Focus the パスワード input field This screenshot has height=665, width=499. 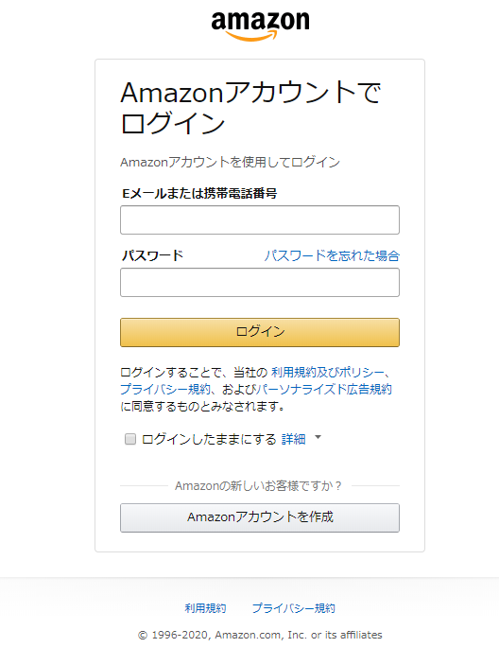(x=260, y=282)
